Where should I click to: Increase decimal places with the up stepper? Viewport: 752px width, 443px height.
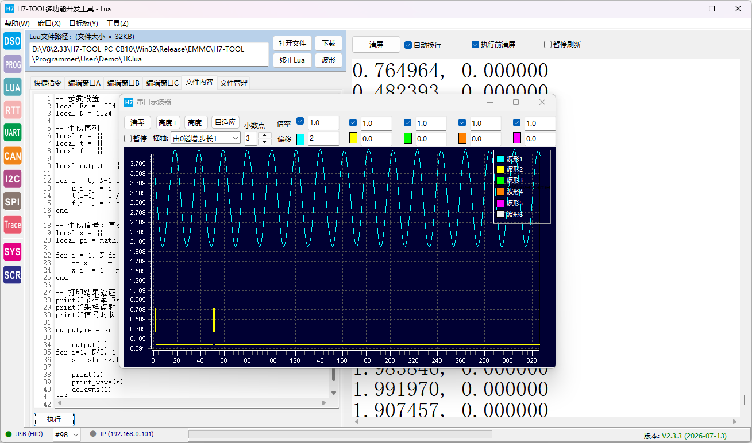pos(265,135)
